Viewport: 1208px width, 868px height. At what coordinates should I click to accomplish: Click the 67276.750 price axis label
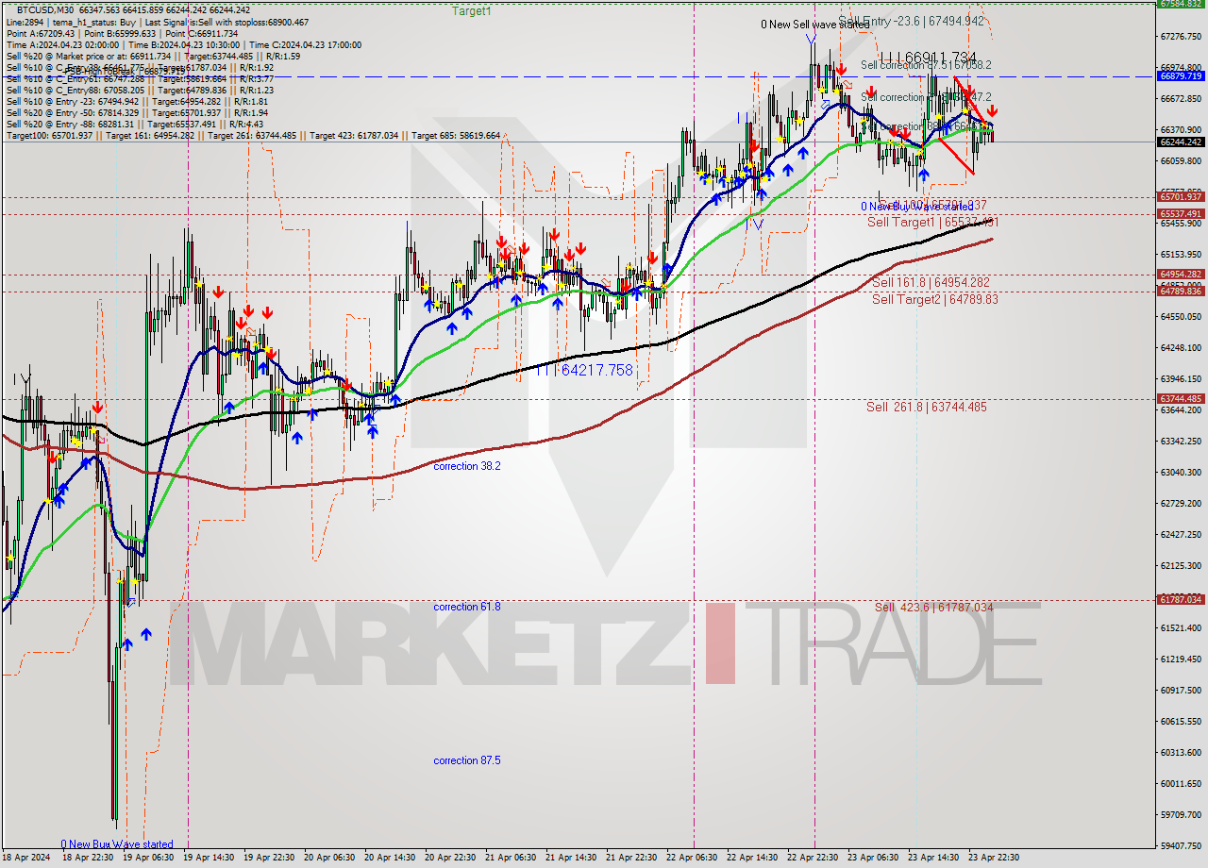(1180, 36)
